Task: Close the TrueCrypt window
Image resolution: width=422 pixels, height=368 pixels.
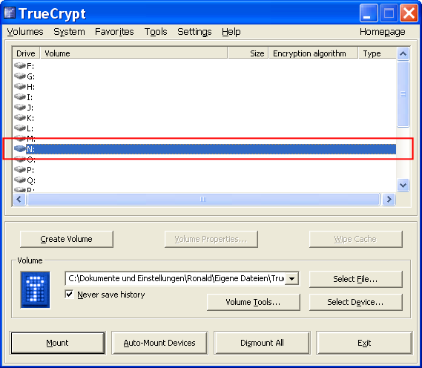Action: [409, 13]
